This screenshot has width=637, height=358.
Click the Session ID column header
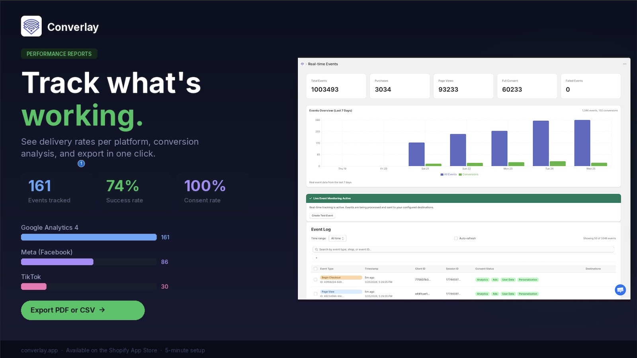452,269
